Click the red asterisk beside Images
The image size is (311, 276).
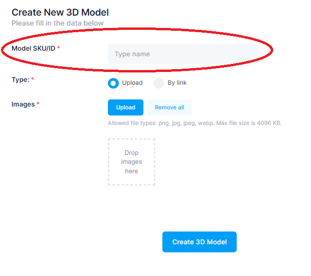[38, 104]
